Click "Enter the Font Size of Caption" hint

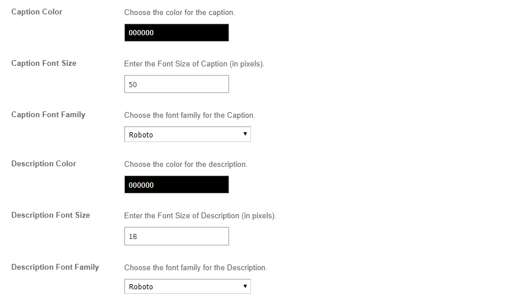click(194, 64)
